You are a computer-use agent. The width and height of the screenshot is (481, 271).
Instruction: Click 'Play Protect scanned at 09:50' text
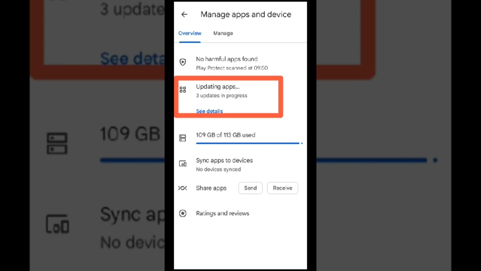232,68
